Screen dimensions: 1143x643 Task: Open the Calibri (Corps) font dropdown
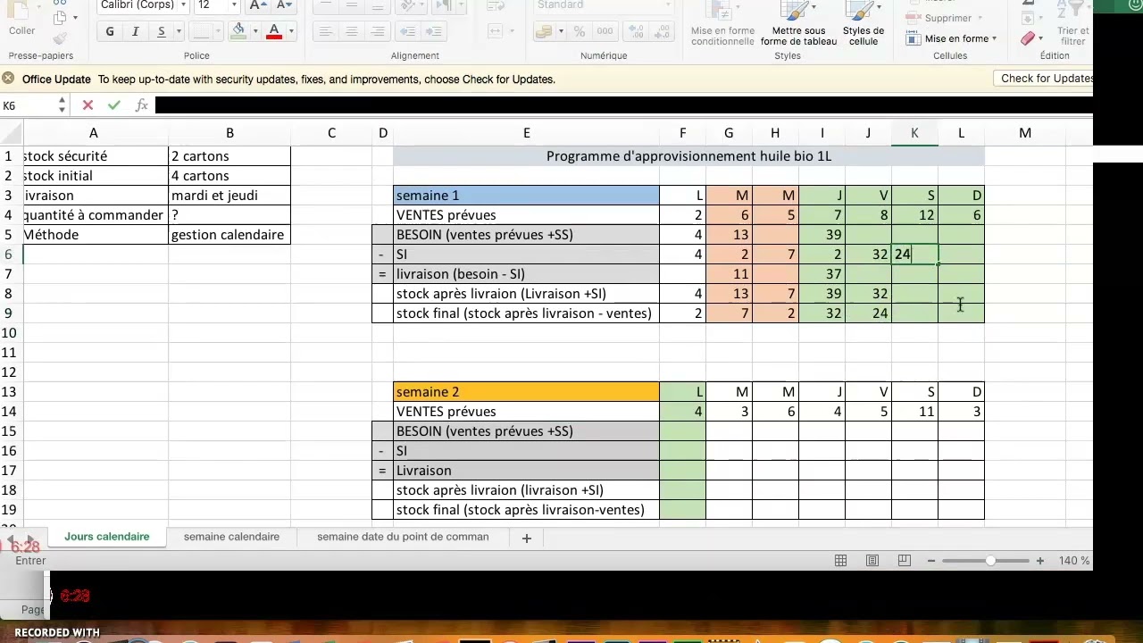(x=184, y=5)
